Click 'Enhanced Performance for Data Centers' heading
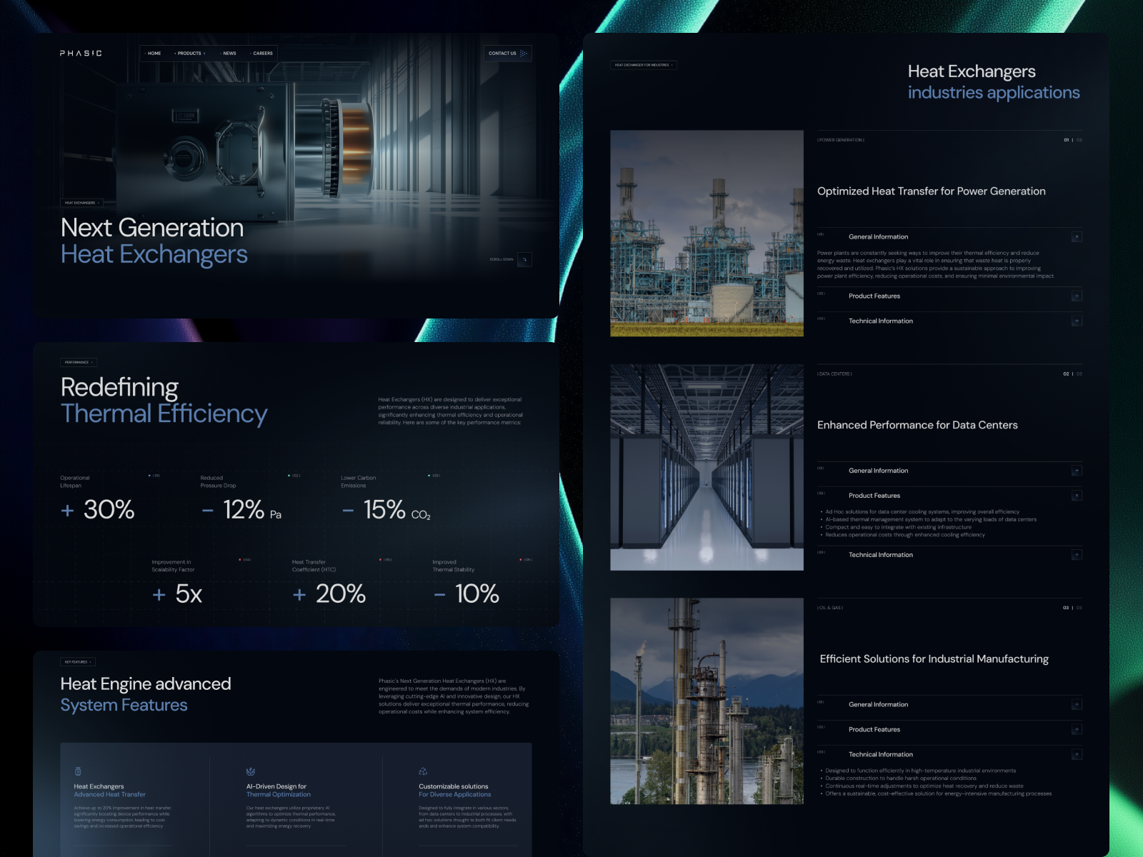This screenshot has height=857, width=1143. pyautogui.click(x=917, y=425)
